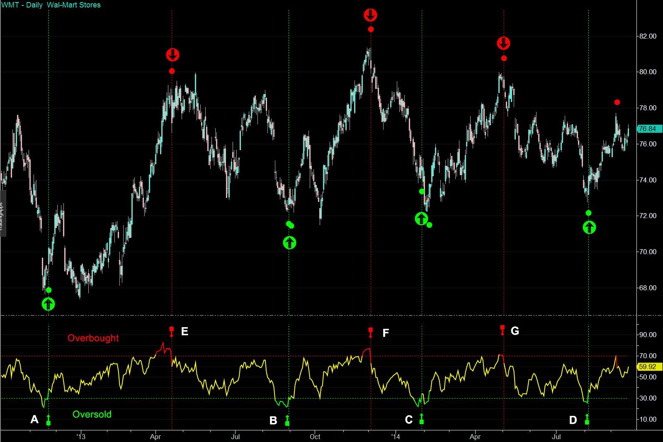663x442 pixels.
Task: Select the 30.00 indicator axis label
Action: (648, 398)
